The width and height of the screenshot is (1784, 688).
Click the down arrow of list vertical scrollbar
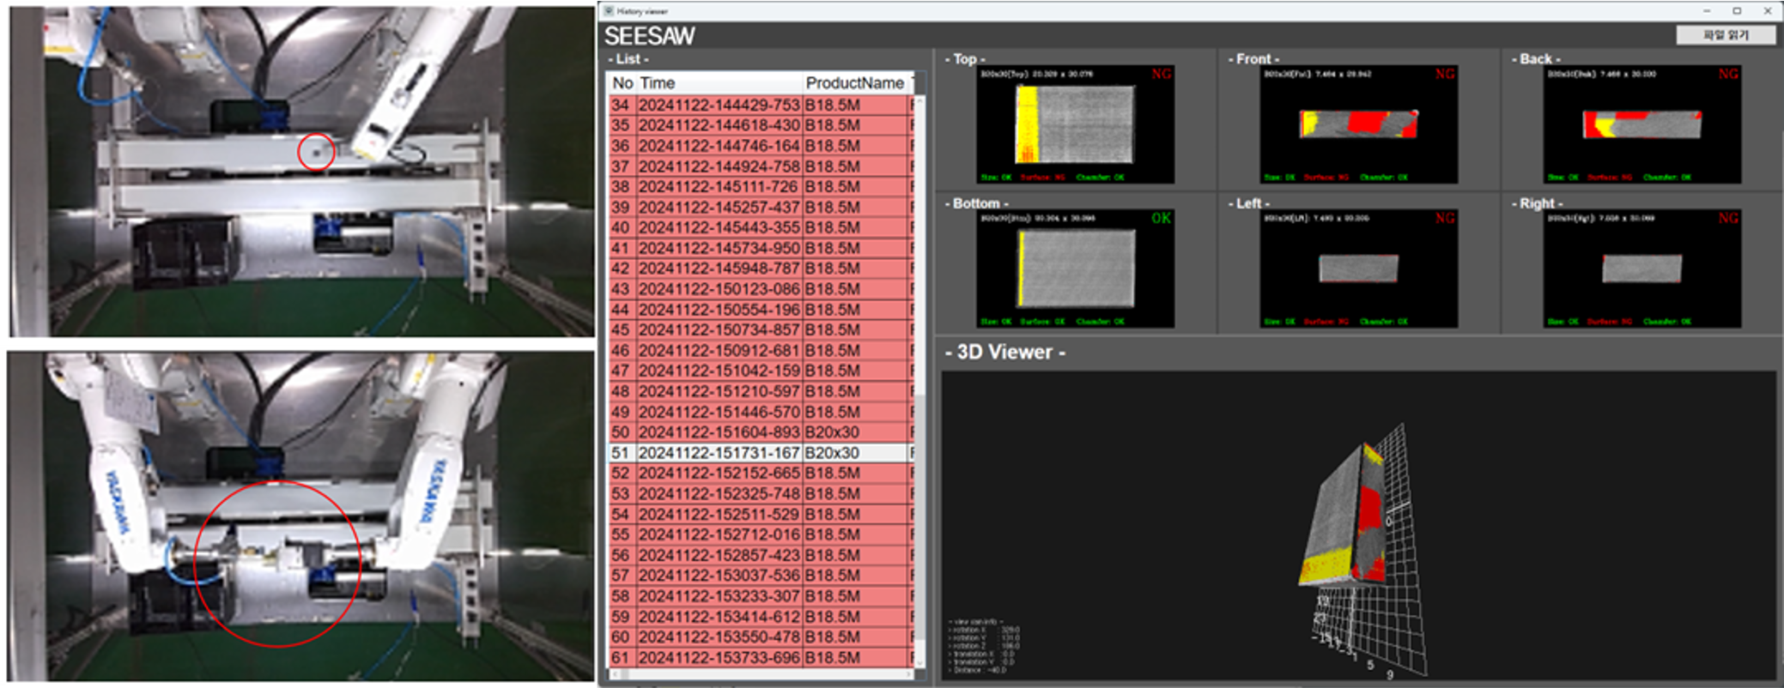[919, 663]
